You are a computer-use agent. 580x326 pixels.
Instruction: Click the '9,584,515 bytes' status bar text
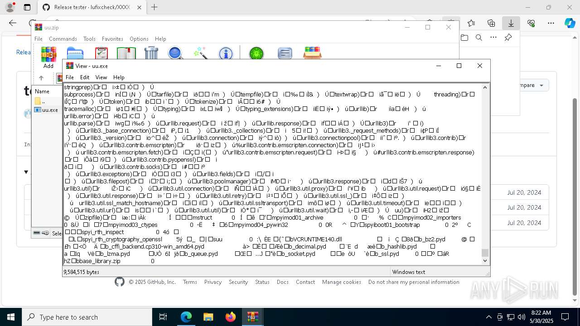point(82,272)
